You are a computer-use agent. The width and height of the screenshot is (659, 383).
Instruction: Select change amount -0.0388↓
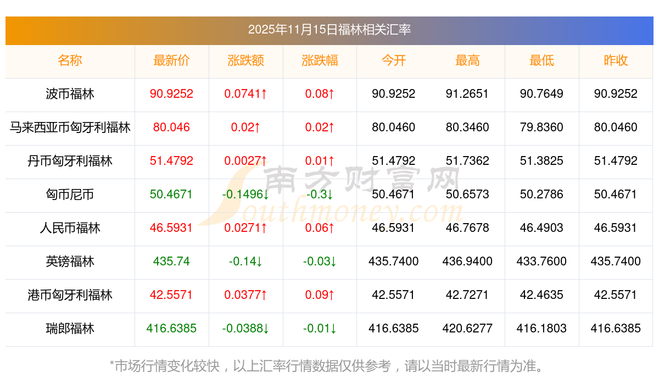coord(245,329)
